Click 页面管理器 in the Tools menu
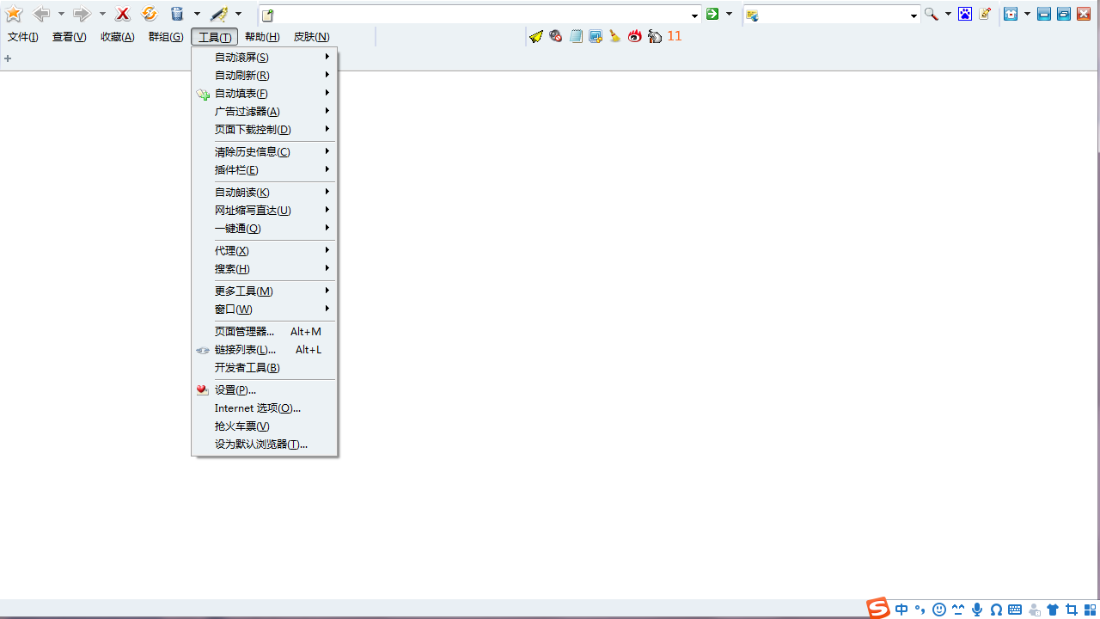1100x619 pixels. coord(244,331)
